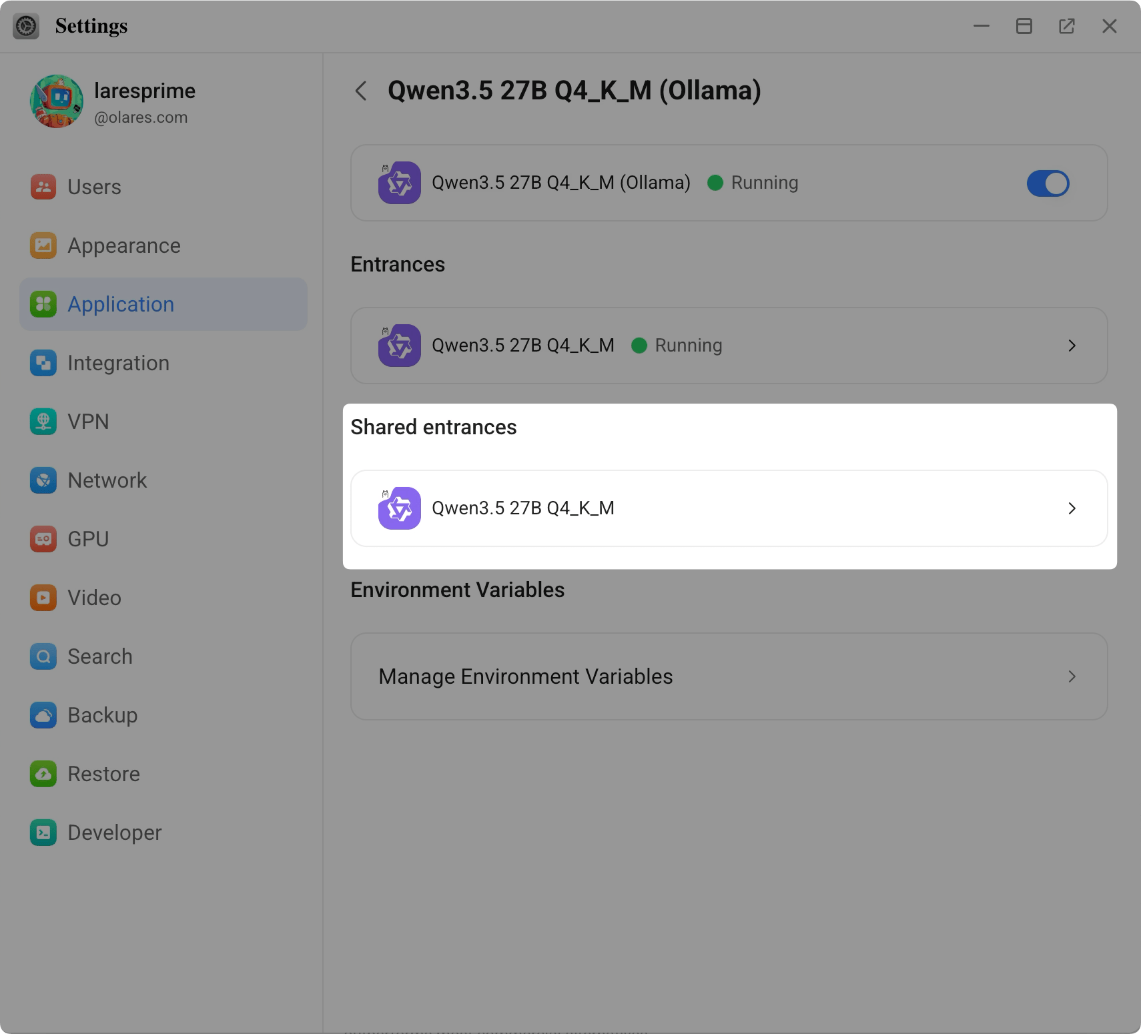The height and width of the screenshot is (1034, 1141).
Task: Click the Video settings icon
Action: pos(43,598)
